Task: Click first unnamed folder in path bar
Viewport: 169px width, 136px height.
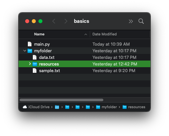Action: [x=57, y=107]
